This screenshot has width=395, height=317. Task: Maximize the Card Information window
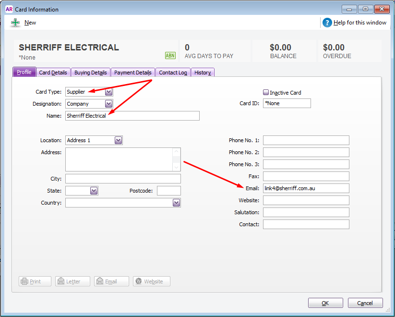click(365, 9)
